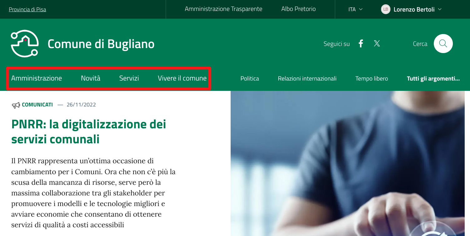
Task: Open the PNRR digitalizzazione article title
Action: pyautogui.click(x=89, y=131)
